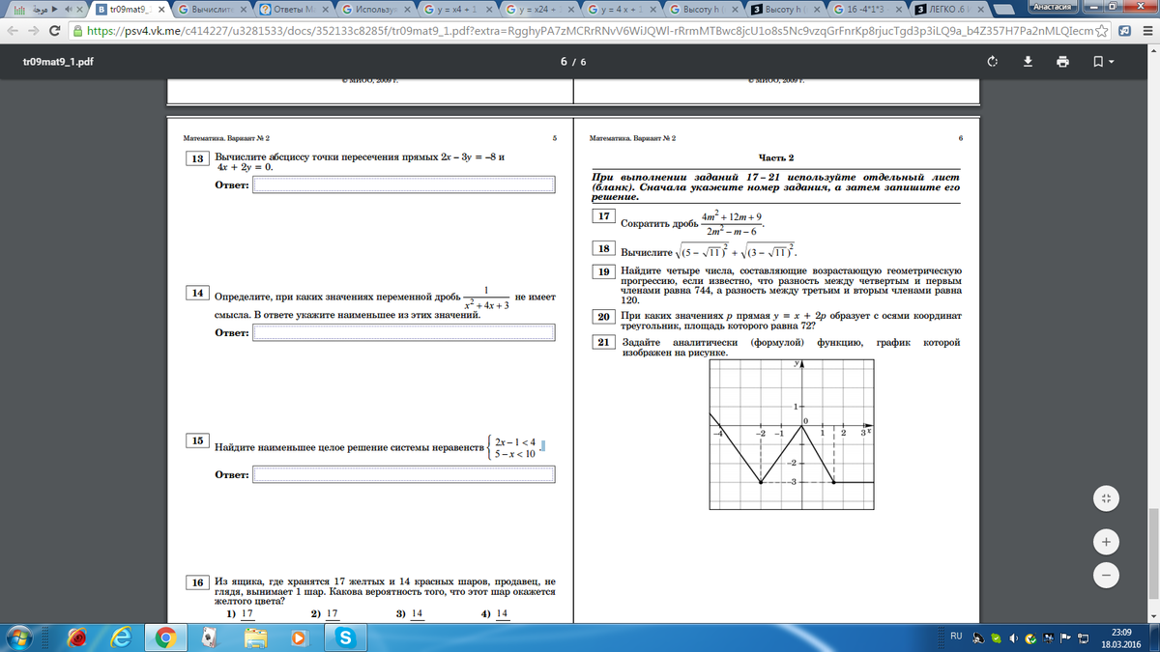Click task number 21 box

[x=603, y=341]
